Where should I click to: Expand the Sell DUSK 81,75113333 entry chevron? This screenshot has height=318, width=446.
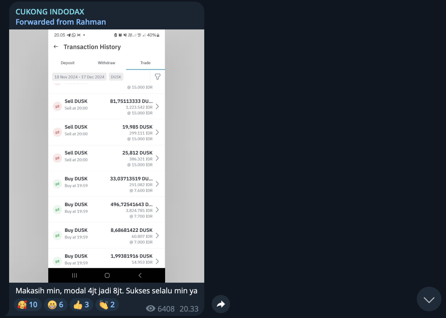pos(157,107)
